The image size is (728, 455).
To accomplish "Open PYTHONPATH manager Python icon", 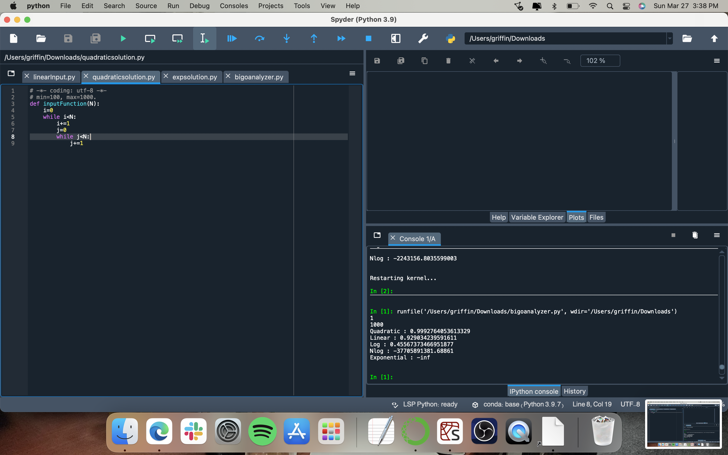I will [x=450, y=38].
